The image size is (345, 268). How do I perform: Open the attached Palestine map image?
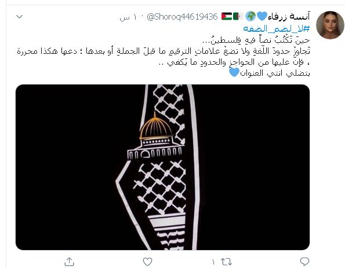[162, 167]
